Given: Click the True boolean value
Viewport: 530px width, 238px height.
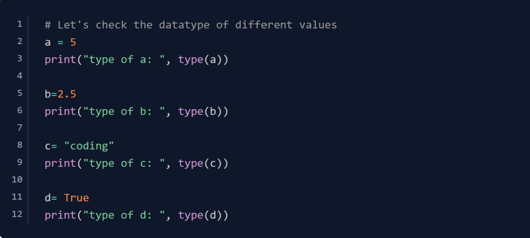Looking at the screenshot, I should pyautogui.click(x=77, y=198).
